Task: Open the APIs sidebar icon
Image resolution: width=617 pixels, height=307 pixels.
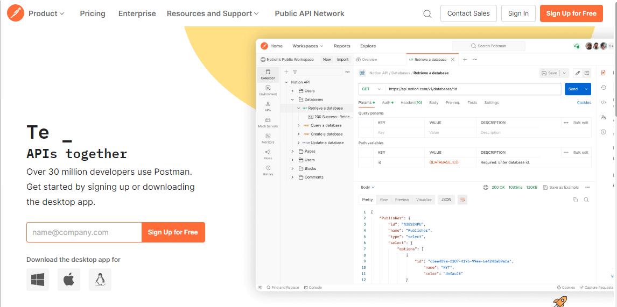Action: pyautogui.click(x=268, y=106)
